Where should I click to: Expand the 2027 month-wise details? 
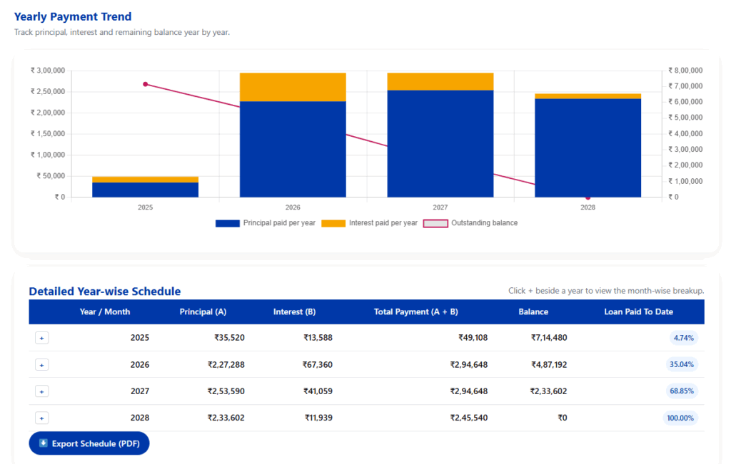(x=41, y=391)
